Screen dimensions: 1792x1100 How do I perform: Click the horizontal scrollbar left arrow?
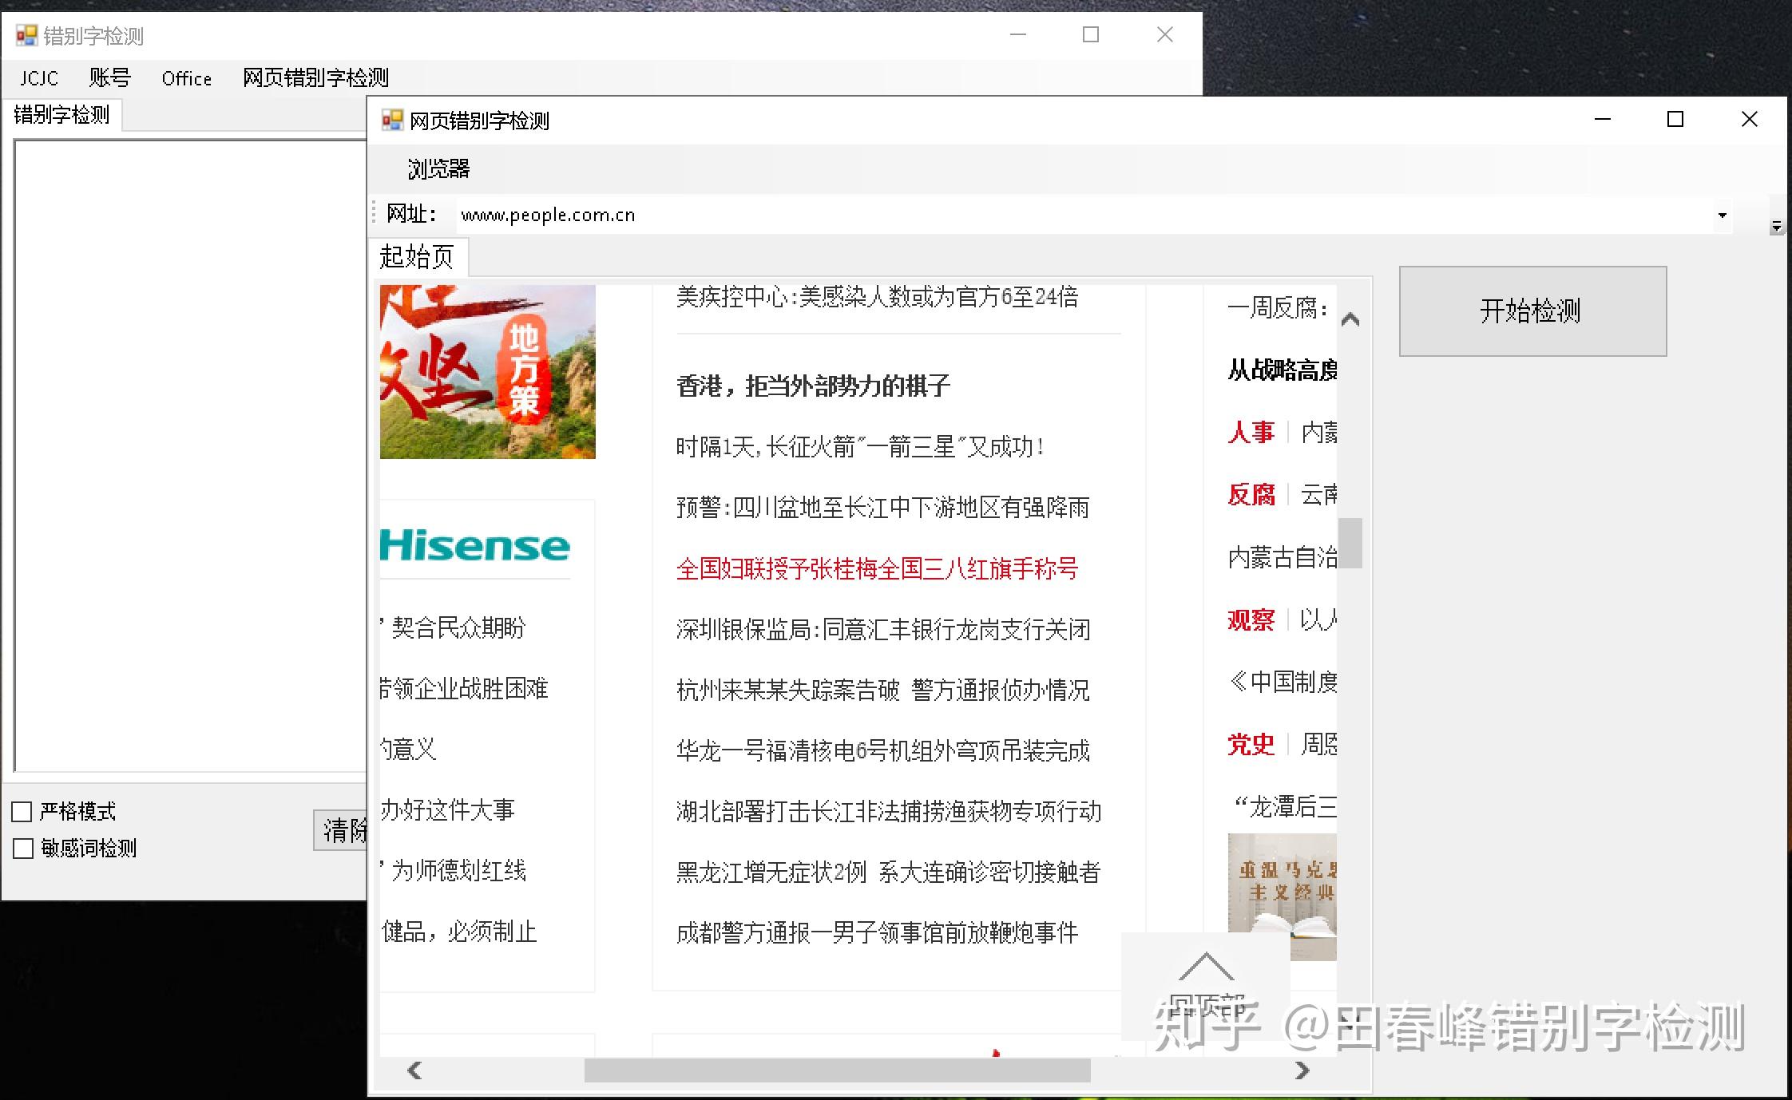coord(414,1070)
